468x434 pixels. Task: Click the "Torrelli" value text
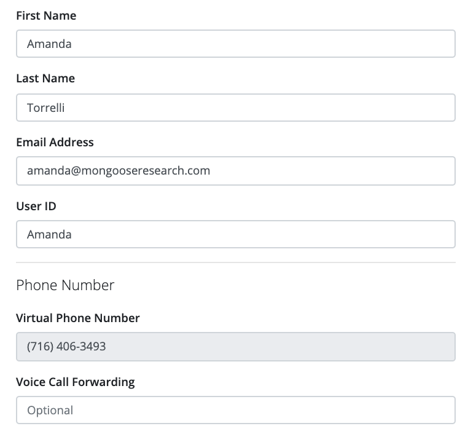point(46,108)
